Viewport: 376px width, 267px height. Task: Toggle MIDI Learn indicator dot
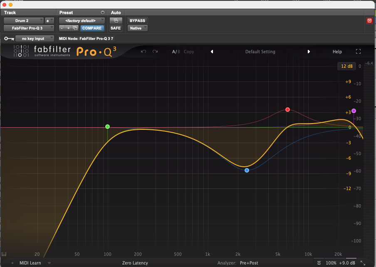coord(12,263)
